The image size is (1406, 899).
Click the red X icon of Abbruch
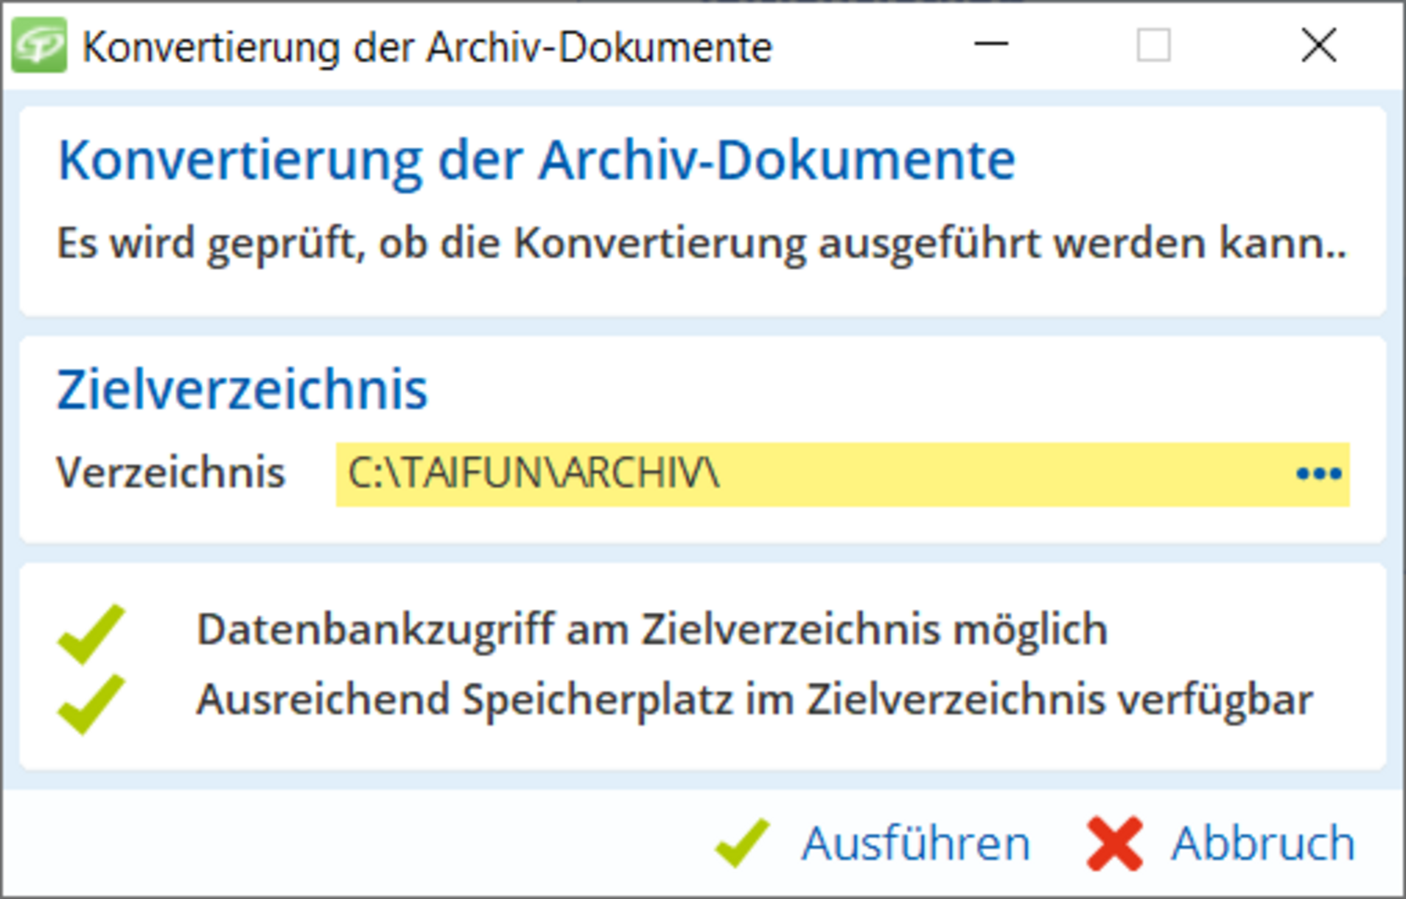coord(1115,843)
